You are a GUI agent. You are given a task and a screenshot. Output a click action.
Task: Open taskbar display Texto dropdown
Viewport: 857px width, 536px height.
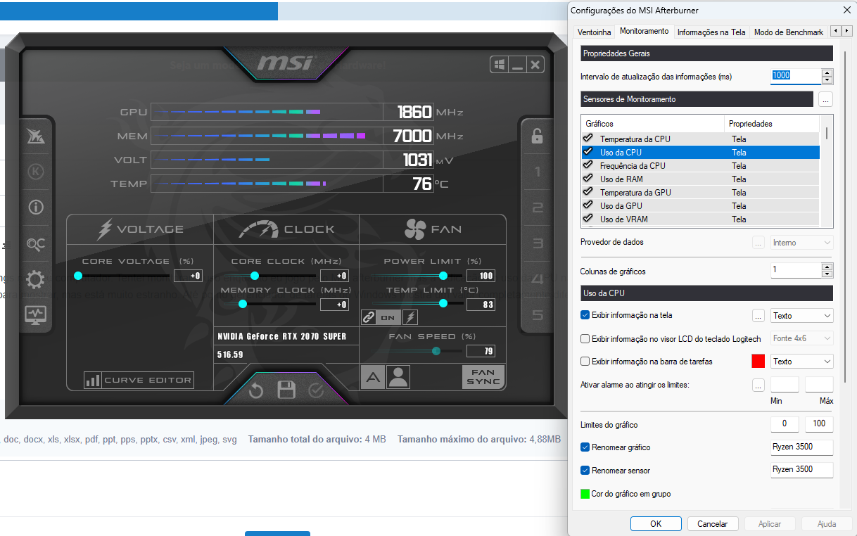tap(802, 362)
